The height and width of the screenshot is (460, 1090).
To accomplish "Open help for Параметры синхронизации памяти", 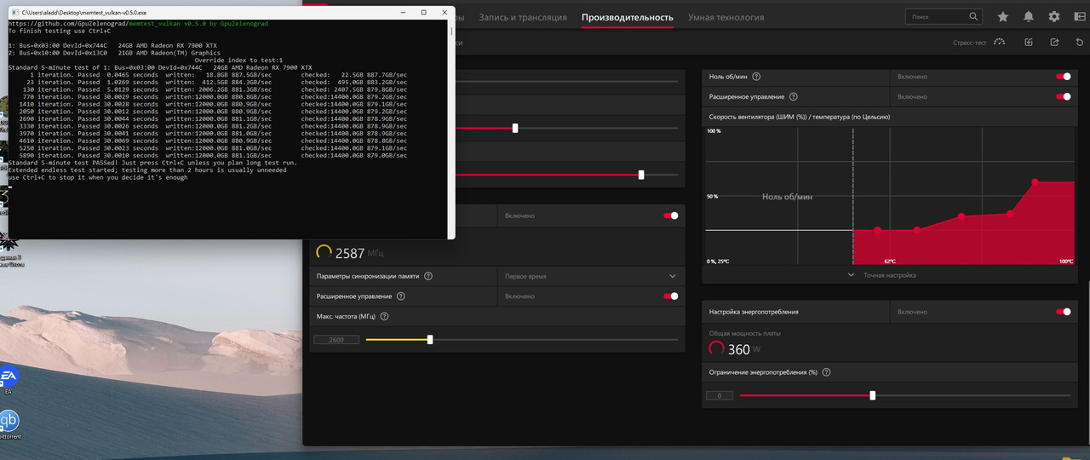I will (x=428, y=276).
